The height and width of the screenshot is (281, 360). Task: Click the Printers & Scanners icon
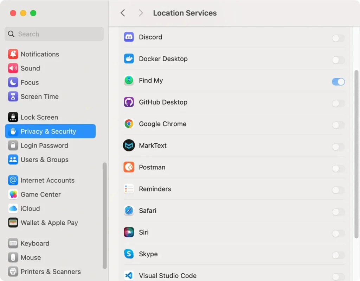click(13, 271)
